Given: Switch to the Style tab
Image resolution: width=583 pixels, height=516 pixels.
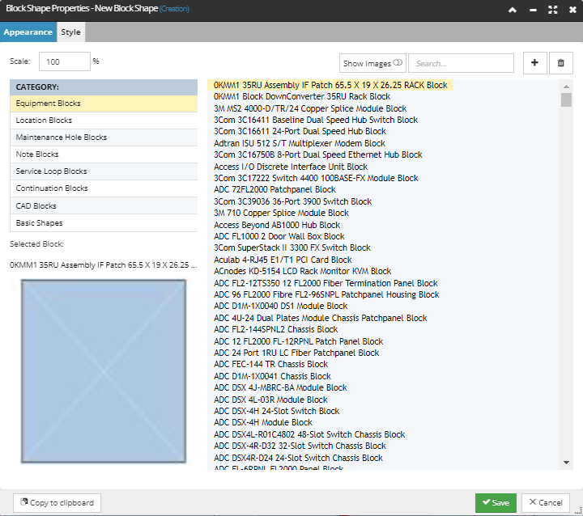Looking at the screenshot, I should 70,32.
